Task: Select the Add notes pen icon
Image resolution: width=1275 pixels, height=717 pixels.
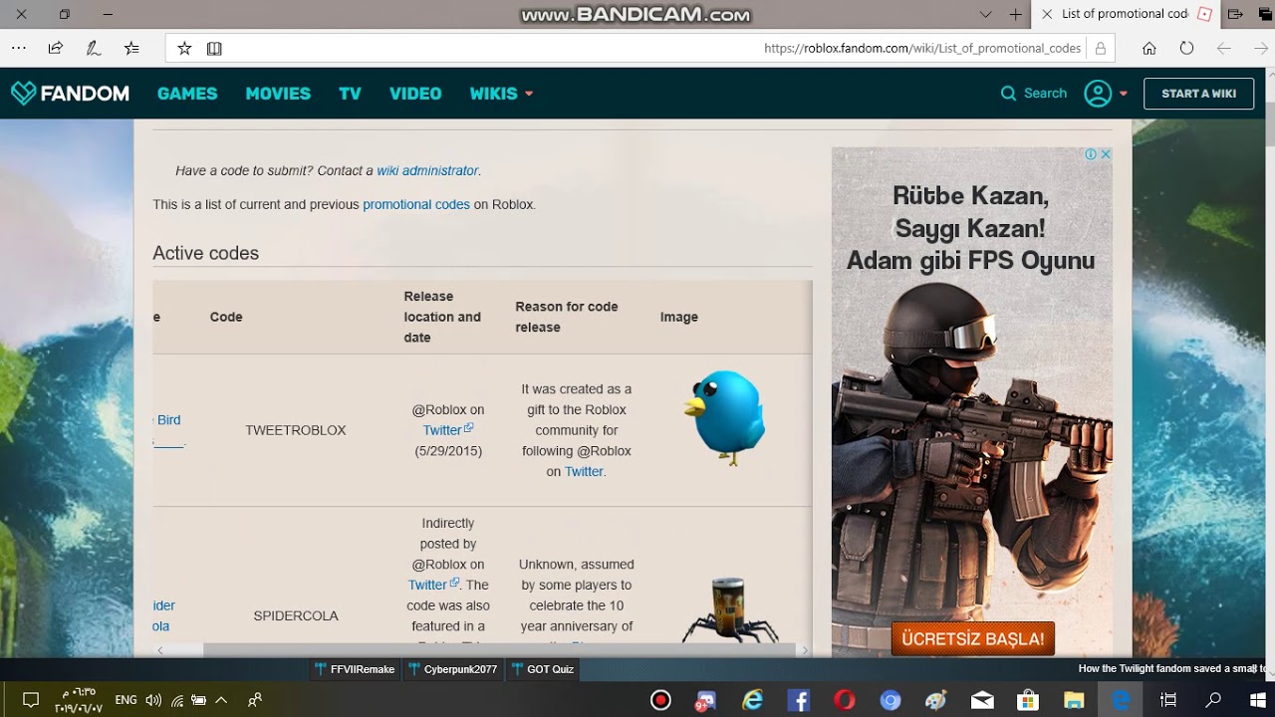Action: point(94,48)
